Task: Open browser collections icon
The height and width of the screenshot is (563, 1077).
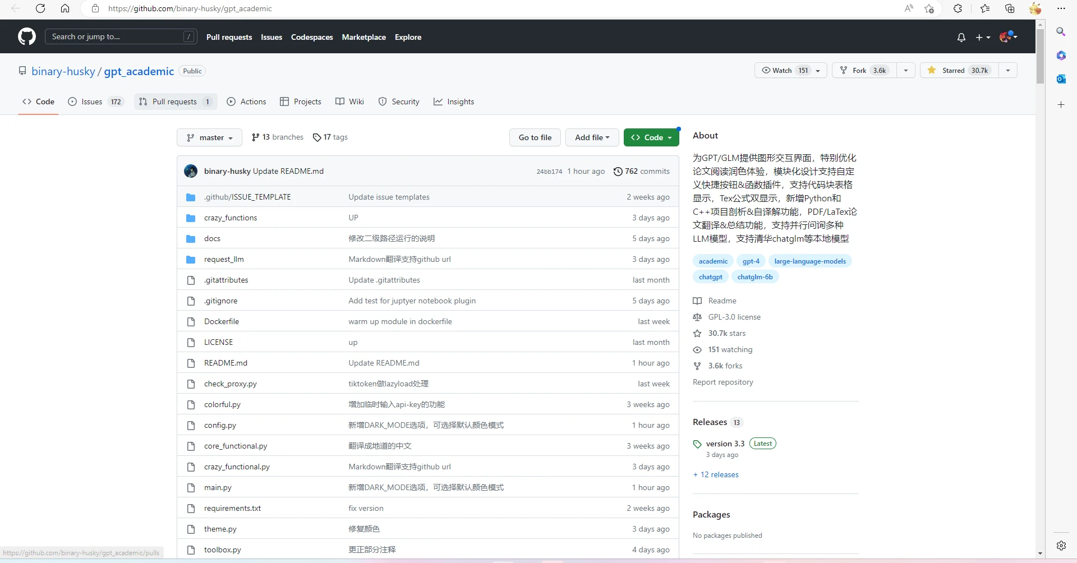Action: pyautogui.click(x=1010, y=8)
